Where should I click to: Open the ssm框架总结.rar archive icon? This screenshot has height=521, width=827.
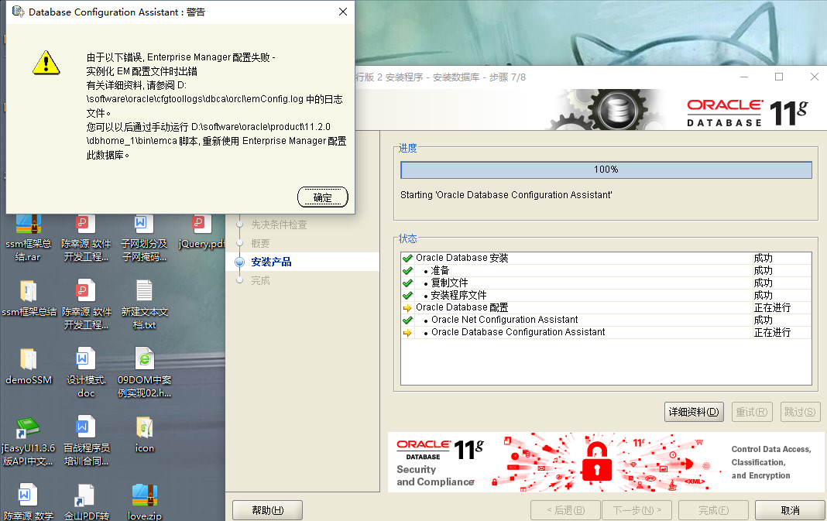pyautogui.click(x=29, y=224)
